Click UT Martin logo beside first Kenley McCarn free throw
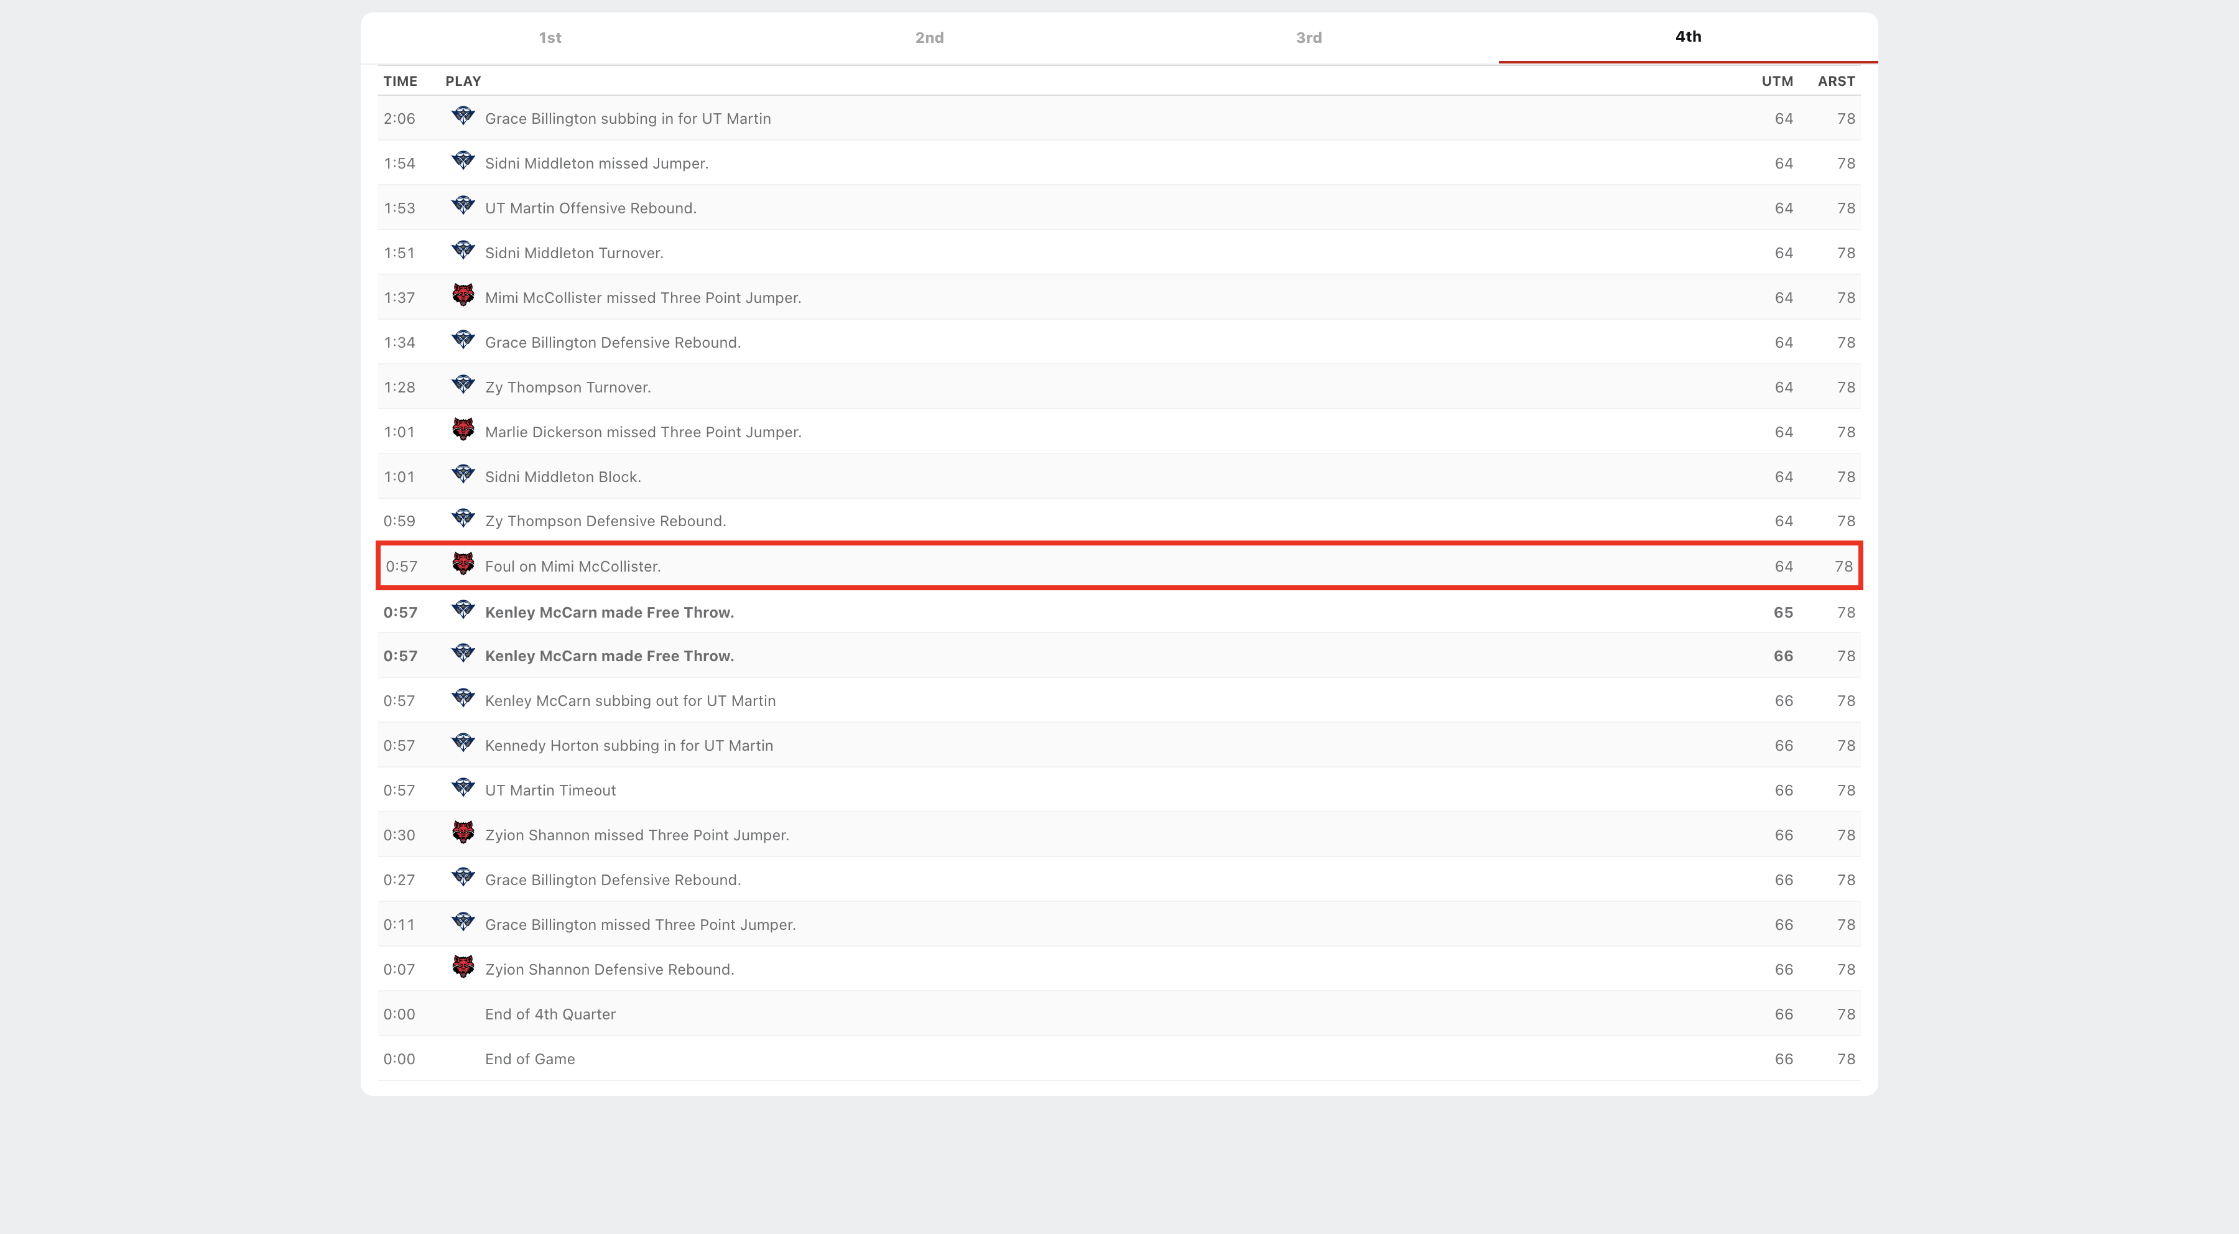This screenshot has height=1234, width=2239. [462, 610]
